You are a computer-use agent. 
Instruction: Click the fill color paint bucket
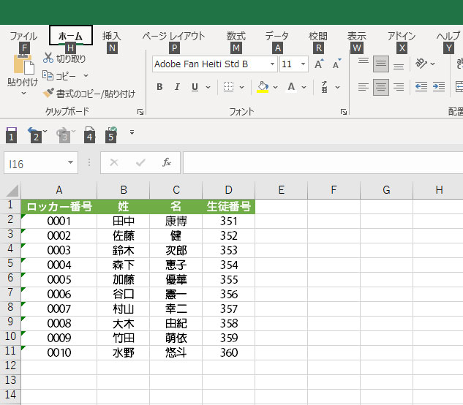[x=263, y=87]
